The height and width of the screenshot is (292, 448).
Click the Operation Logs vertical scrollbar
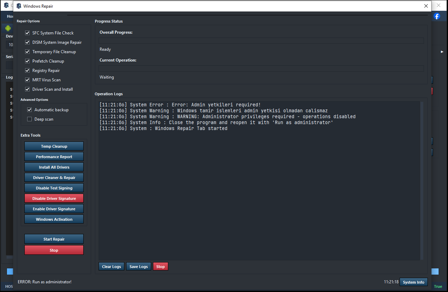pos(422,181)
